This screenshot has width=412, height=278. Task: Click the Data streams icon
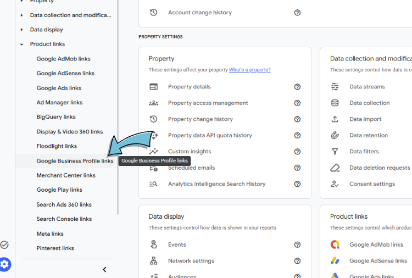pyautogui.click(x=335, y=86)
